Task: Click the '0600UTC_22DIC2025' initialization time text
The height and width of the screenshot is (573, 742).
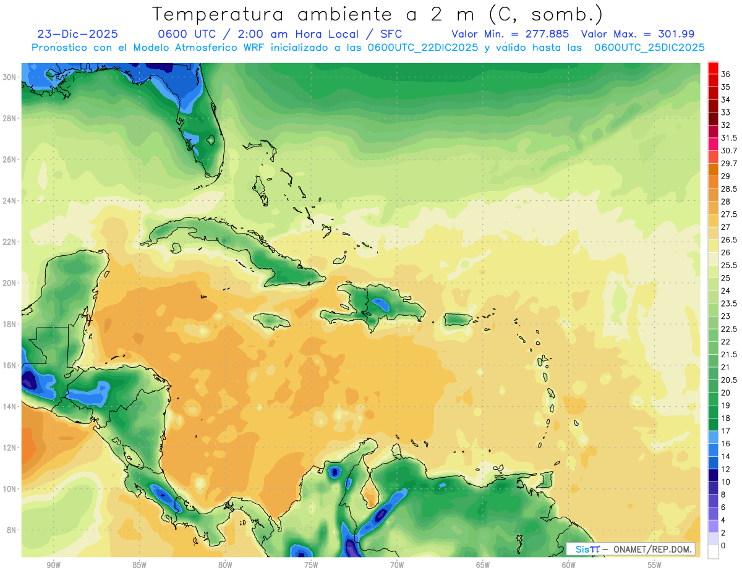Action: tap(422, 47)
